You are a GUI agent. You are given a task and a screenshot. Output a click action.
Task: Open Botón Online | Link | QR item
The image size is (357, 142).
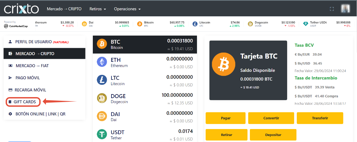44,114
